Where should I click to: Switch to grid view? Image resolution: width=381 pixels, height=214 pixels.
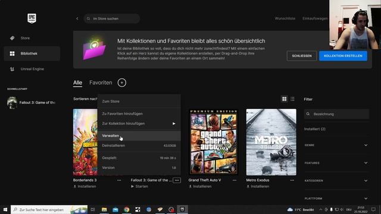(x=284, y=99)
